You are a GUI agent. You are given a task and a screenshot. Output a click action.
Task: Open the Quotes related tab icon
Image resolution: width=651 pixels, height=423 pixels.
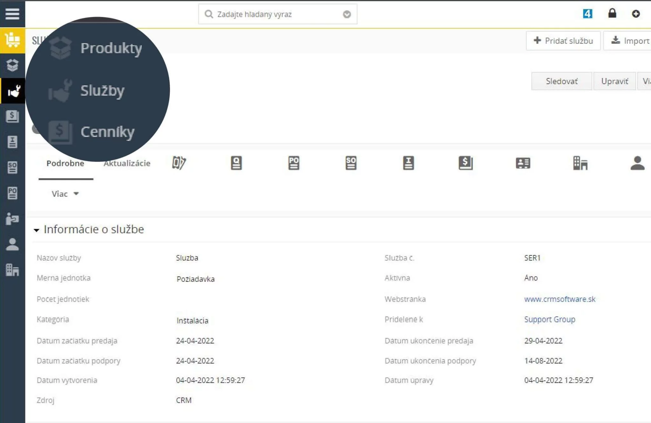tap(236, 163)
